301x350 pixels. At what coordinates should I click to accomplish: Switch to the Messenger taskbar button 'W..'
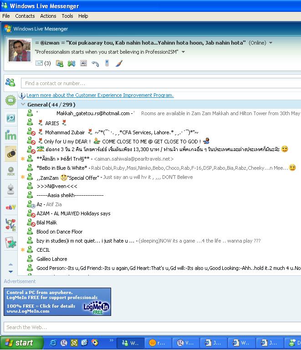click(130, 343)
